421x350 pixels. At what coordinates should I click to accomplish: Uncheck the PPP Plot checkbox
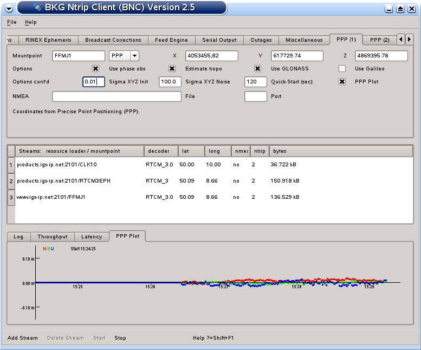click(342, 82)
